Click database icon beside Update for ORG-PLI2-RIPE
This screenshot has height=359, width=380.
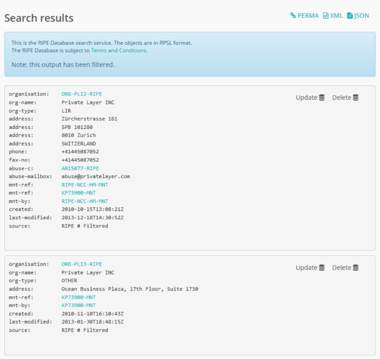coord(322,98)
